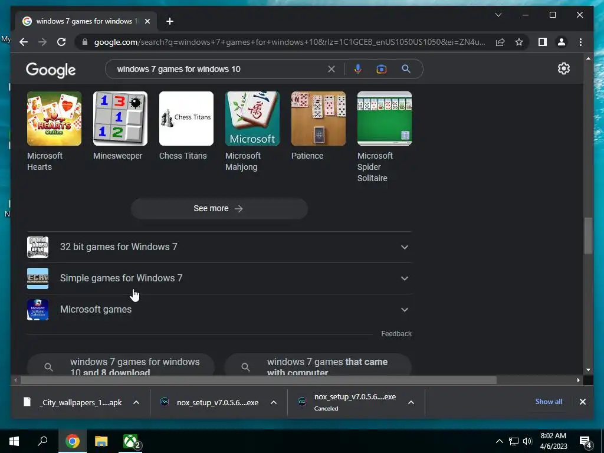Open volume control in system tray
Image resolution: width=604 pixels, height=453 pixels.
(527, 441)
